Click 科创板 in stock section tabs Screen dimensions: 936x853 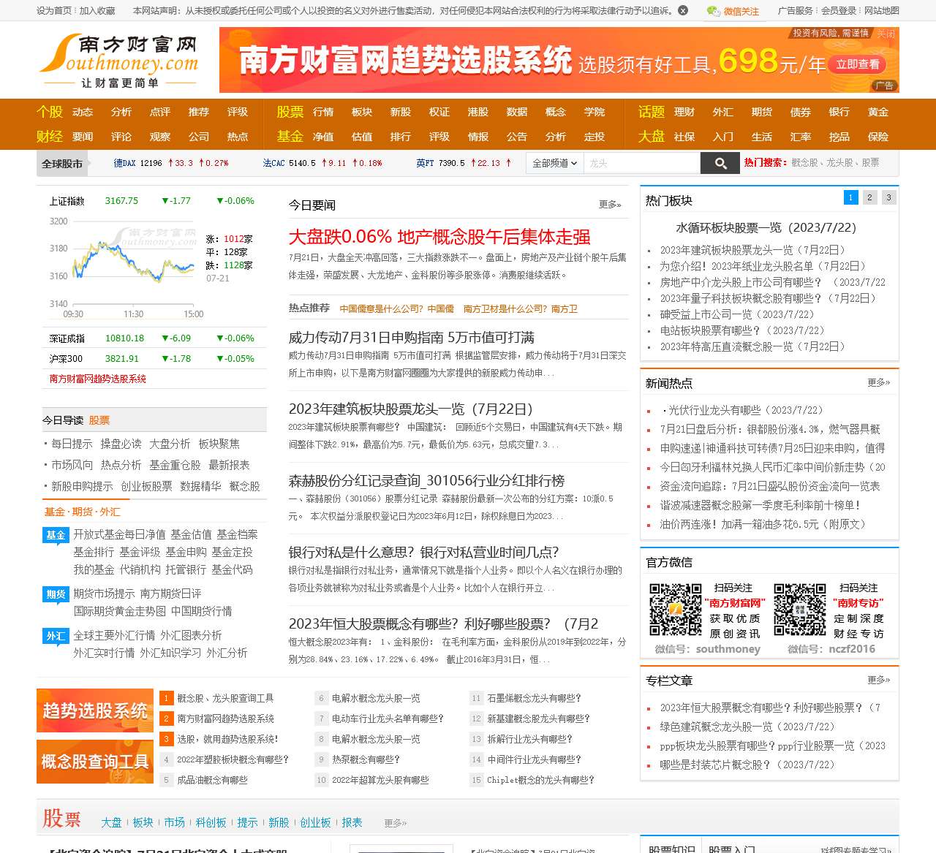pos(211,822)
